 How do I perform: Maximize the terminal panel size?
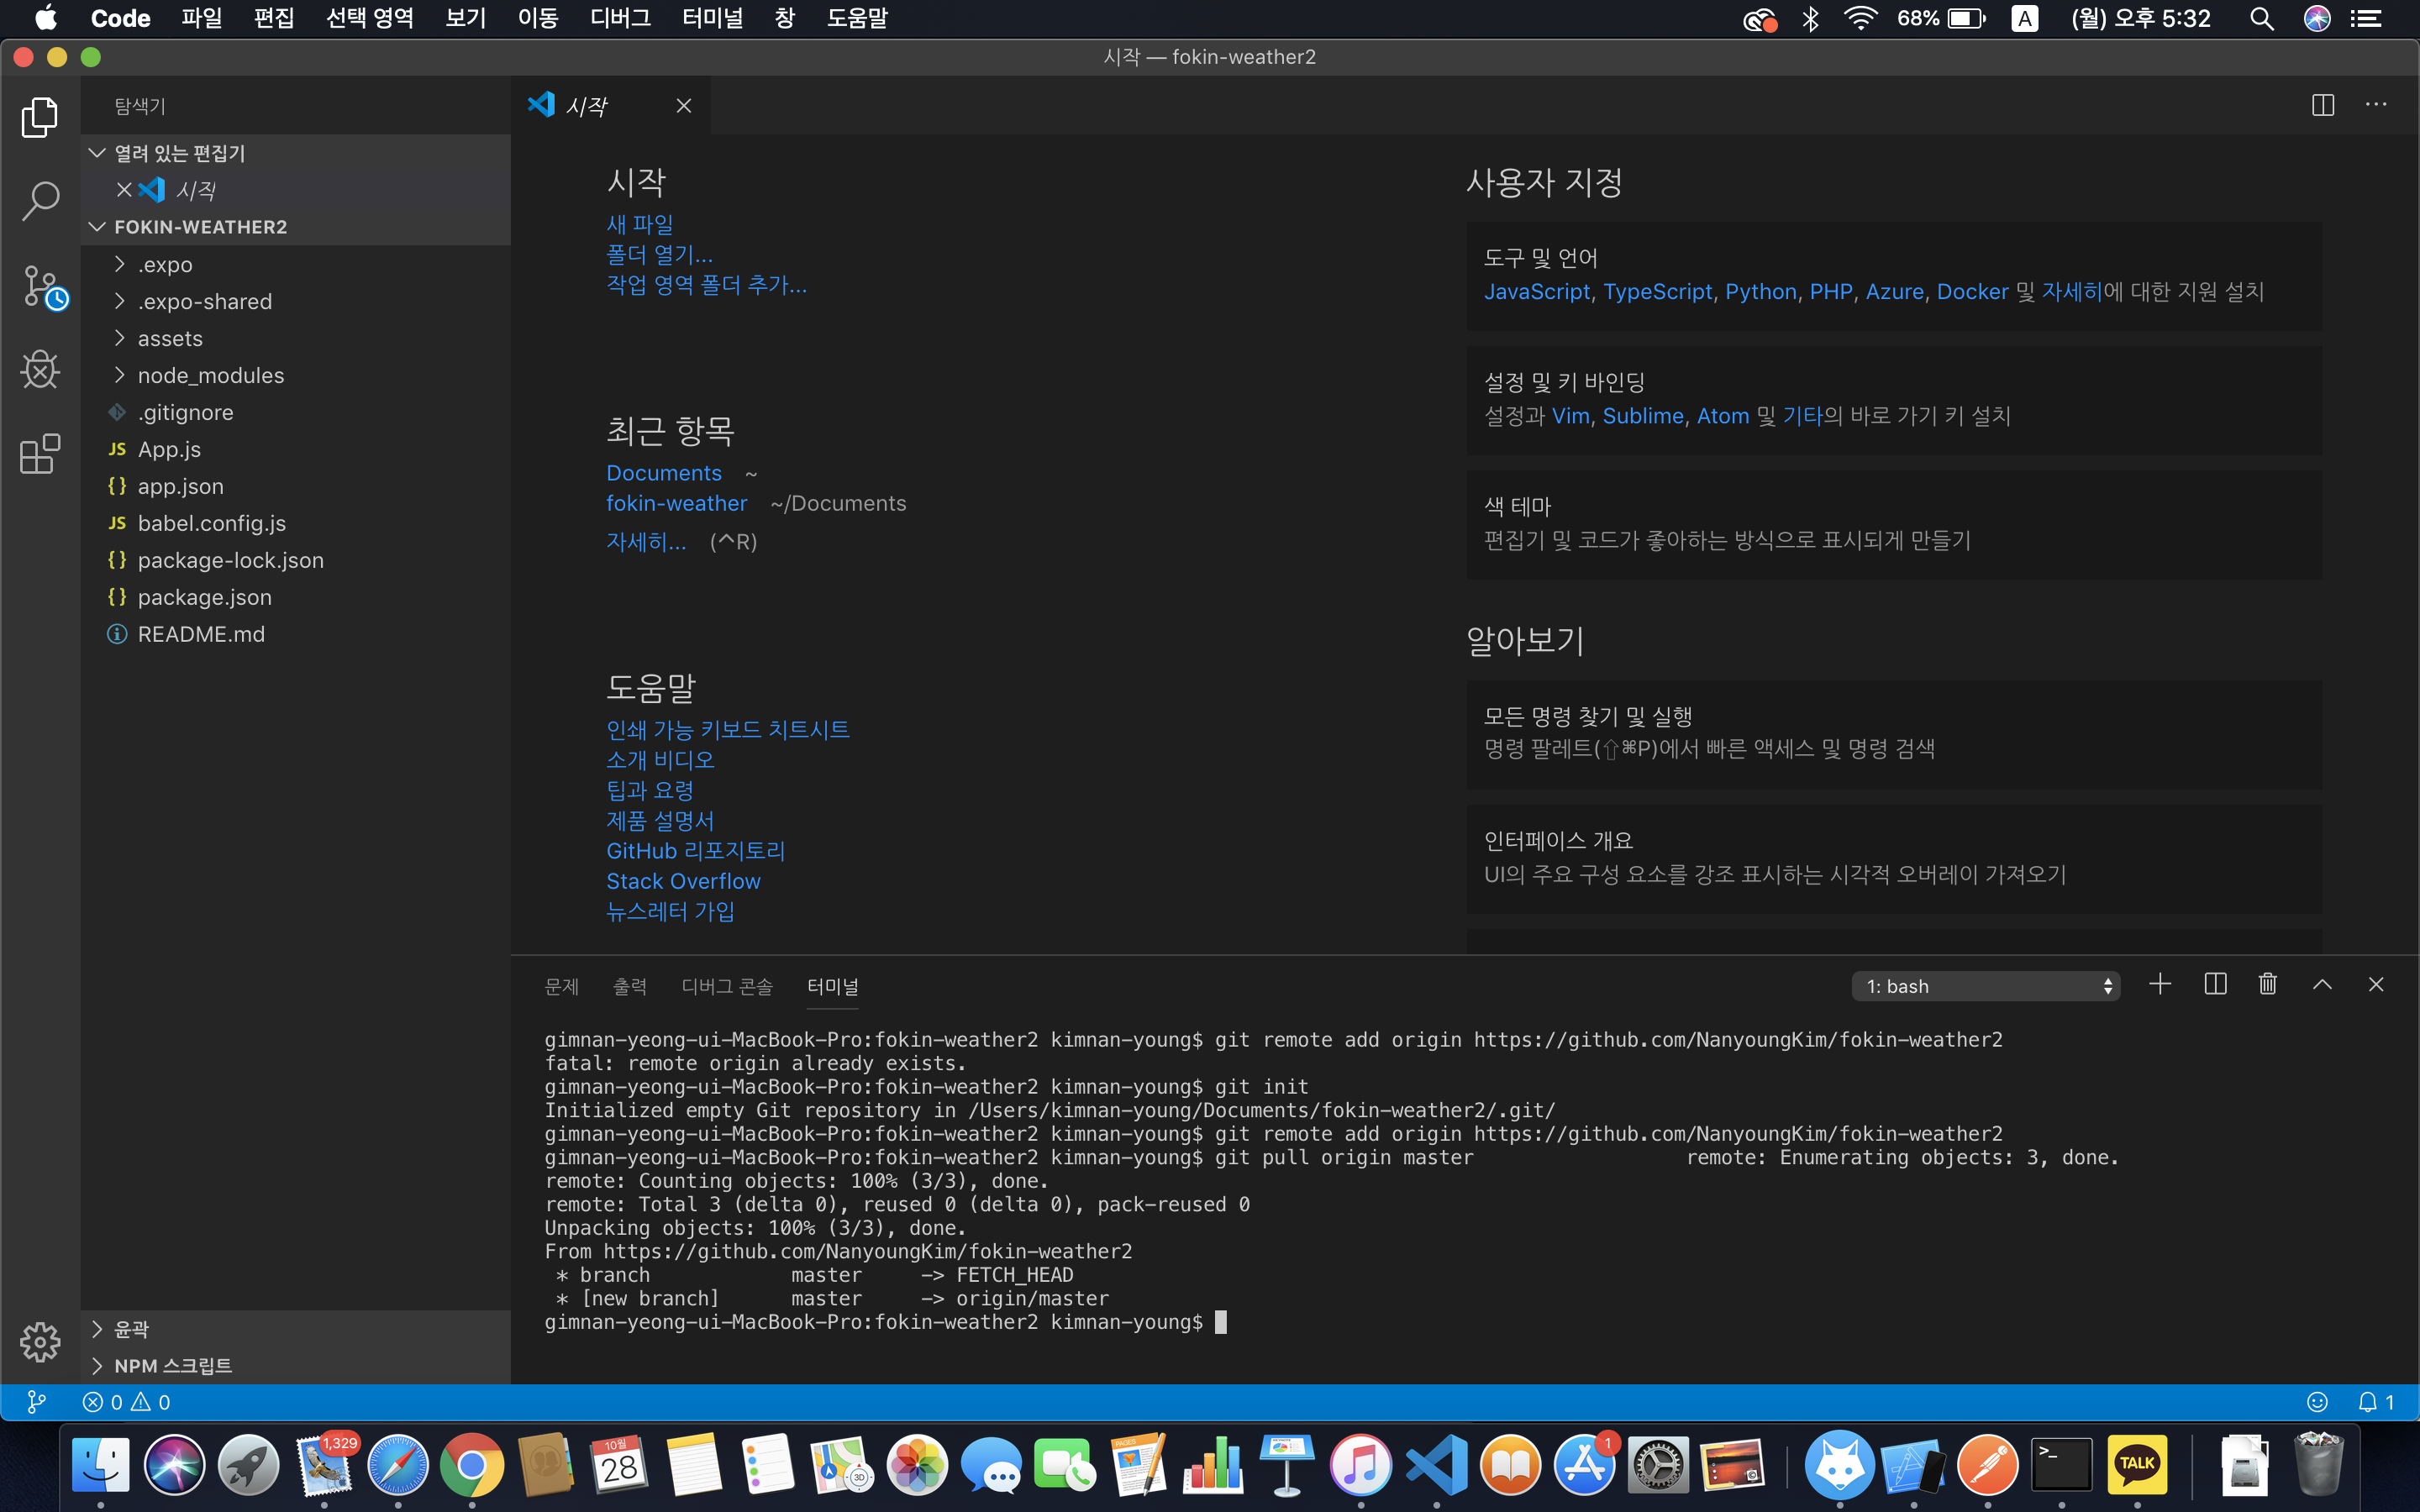2321,985
